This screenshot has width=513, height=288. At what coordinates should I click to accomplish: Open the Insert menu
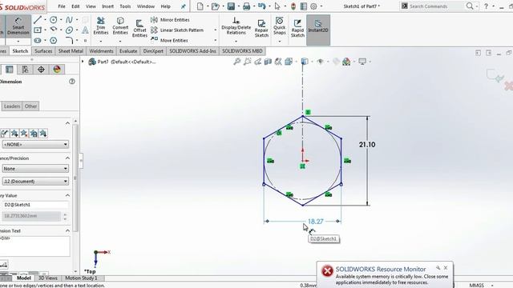pyautogui.click(x=107, y=6)
